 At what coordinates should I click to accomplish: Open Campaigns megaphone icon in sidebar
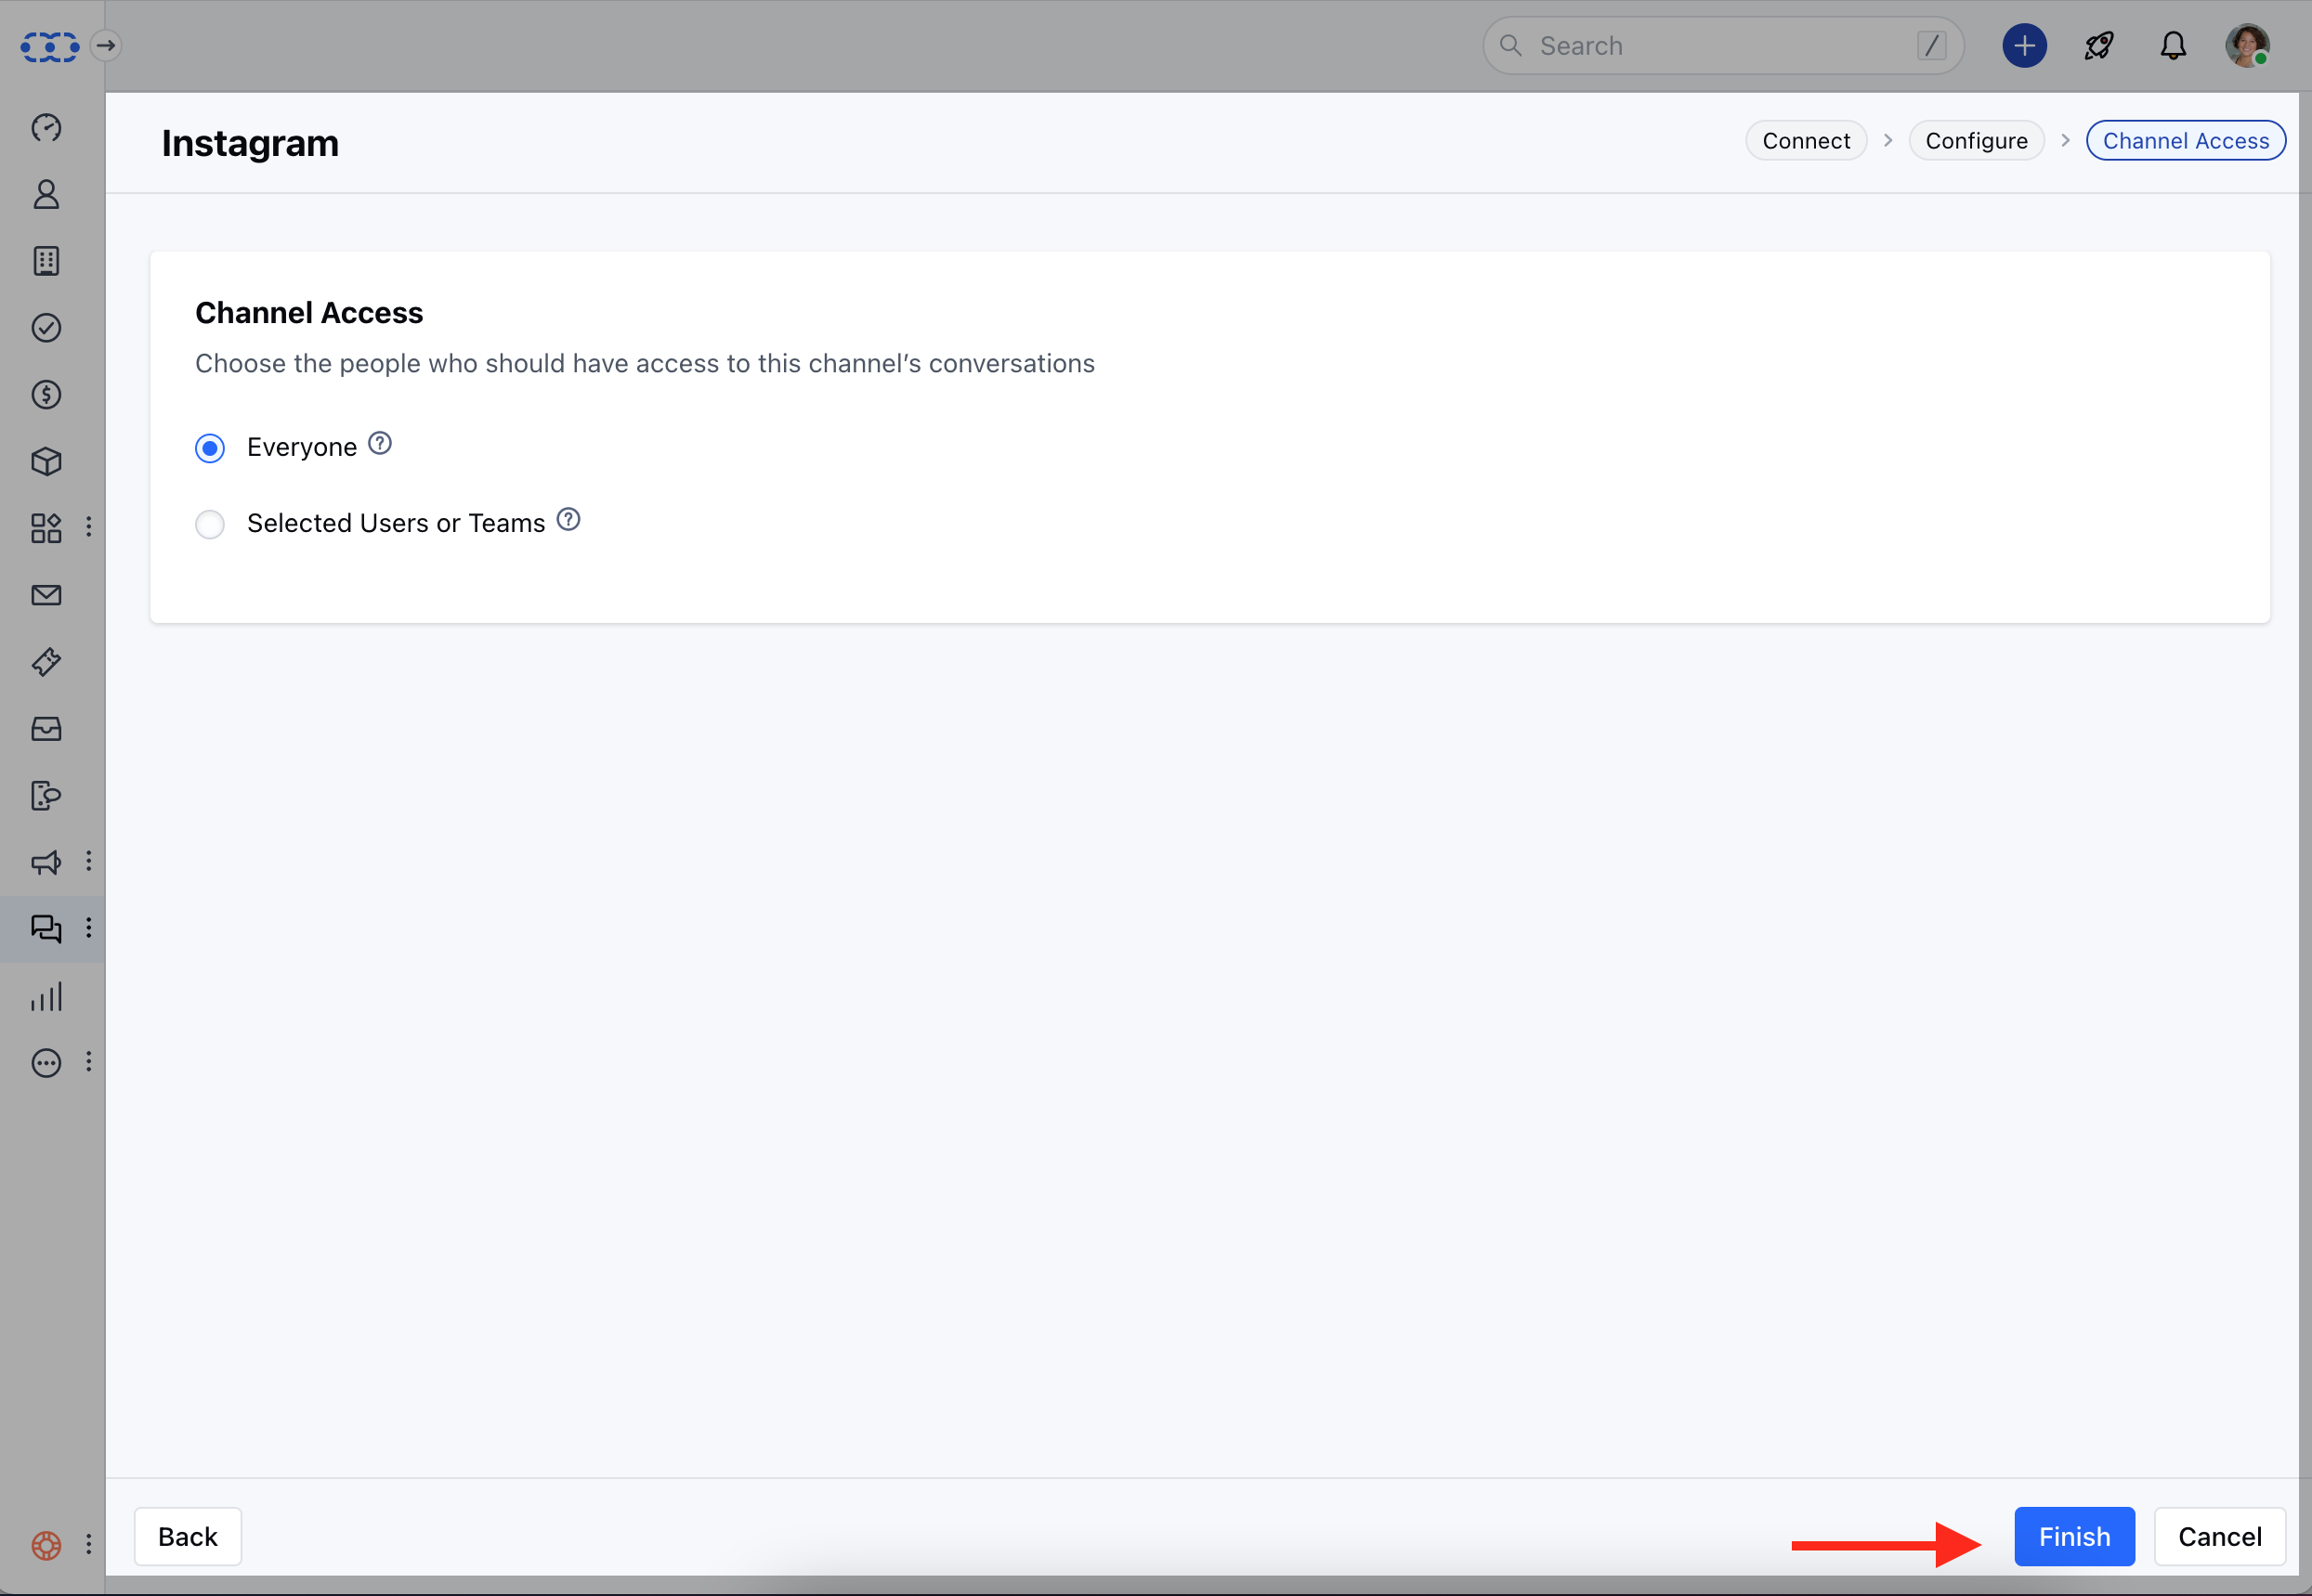[x=46, y=862]
